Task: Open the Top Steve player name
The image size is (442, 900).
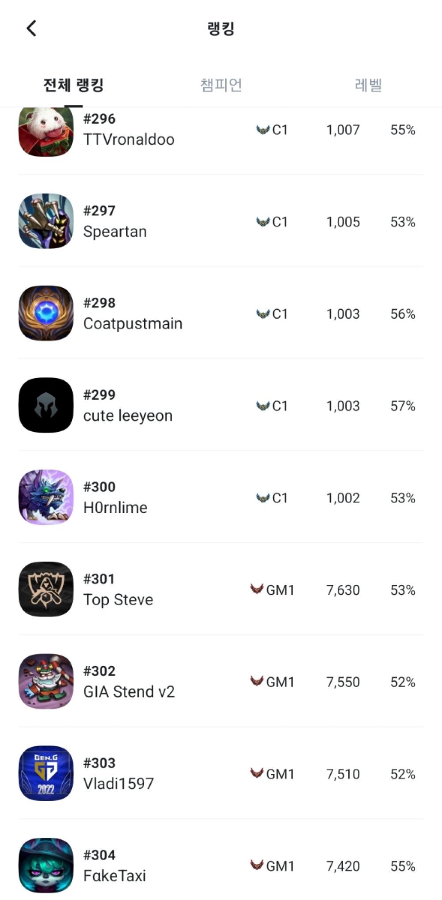Action: point(118,600)
